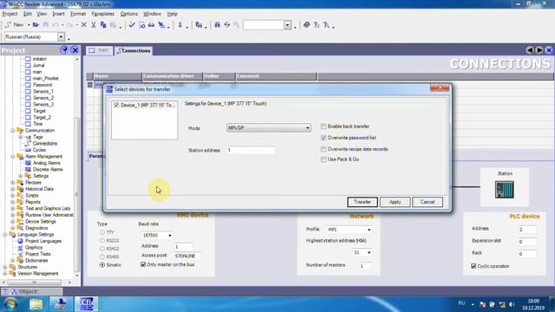The width and height of the screenshot is (555, 312).
Task: Click the runtime start icon beside checkmark
Action: tap(141, 25)
